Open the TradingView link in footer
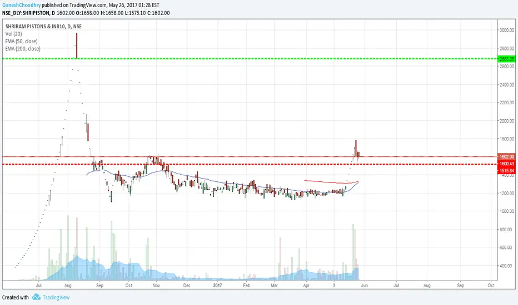The image size is (518, 305). 56,297
